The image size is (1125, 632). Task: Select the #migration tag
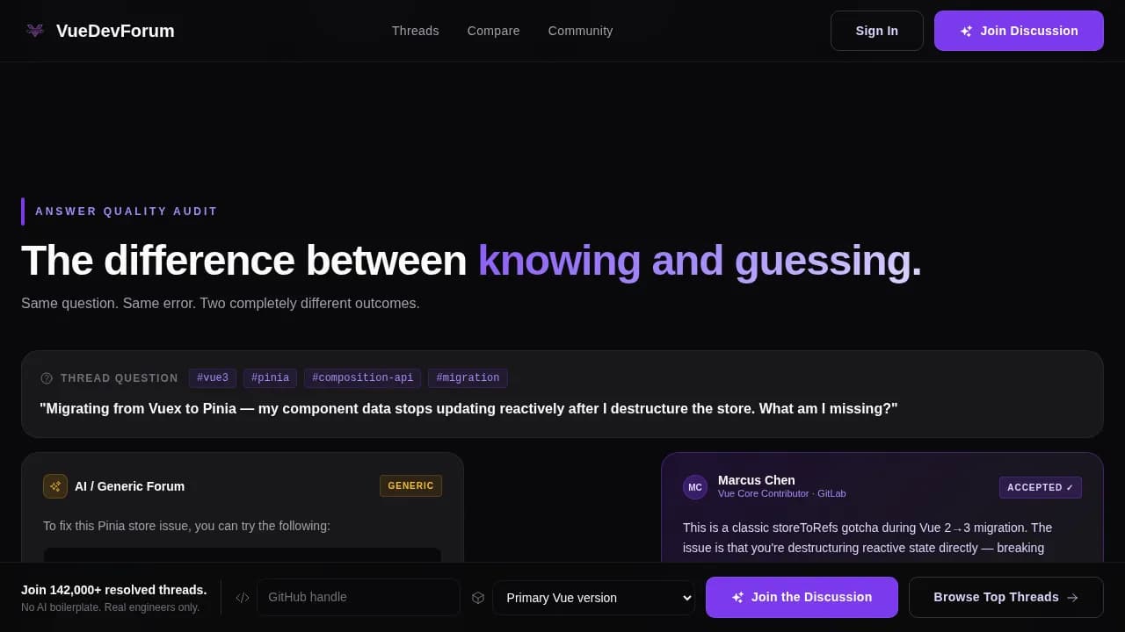(468, 378)
